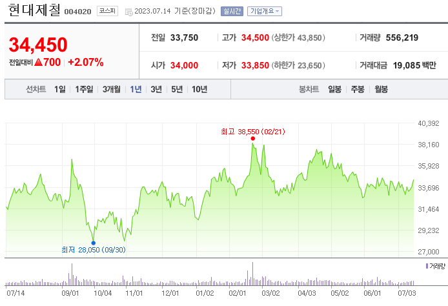448x306 pixels.
Task: Click the 06/01 x-axis date
Action: click(x=372, y=293)
